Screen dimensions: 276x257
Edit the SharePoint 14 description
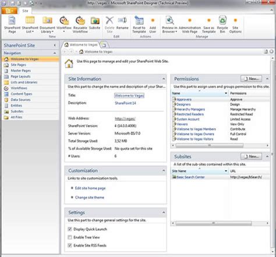[x=125, y=103]
